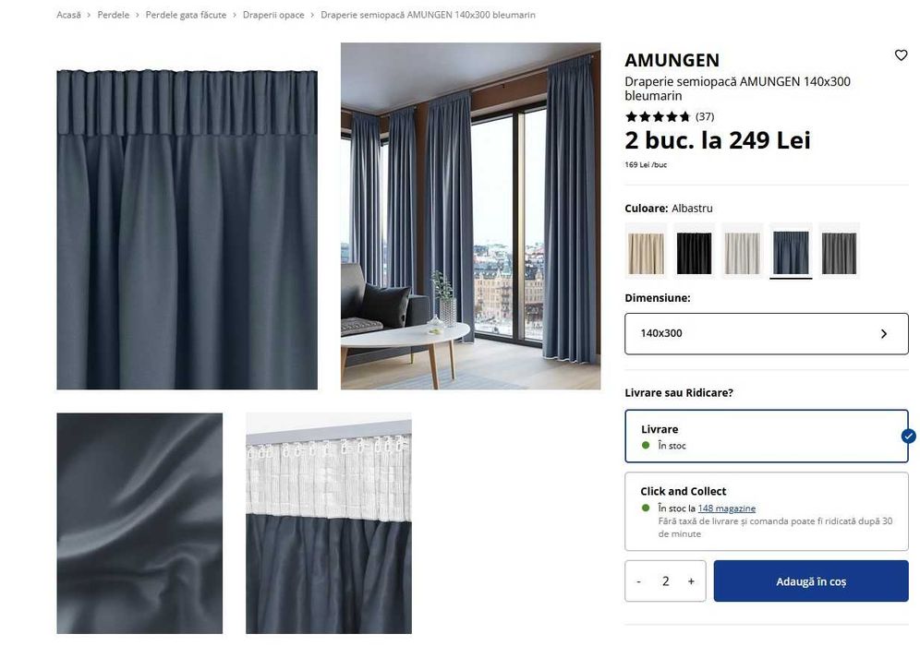Select the Click and Collect option
The image size is (920, 646).
pyautogui.click(x=767, y=511)
